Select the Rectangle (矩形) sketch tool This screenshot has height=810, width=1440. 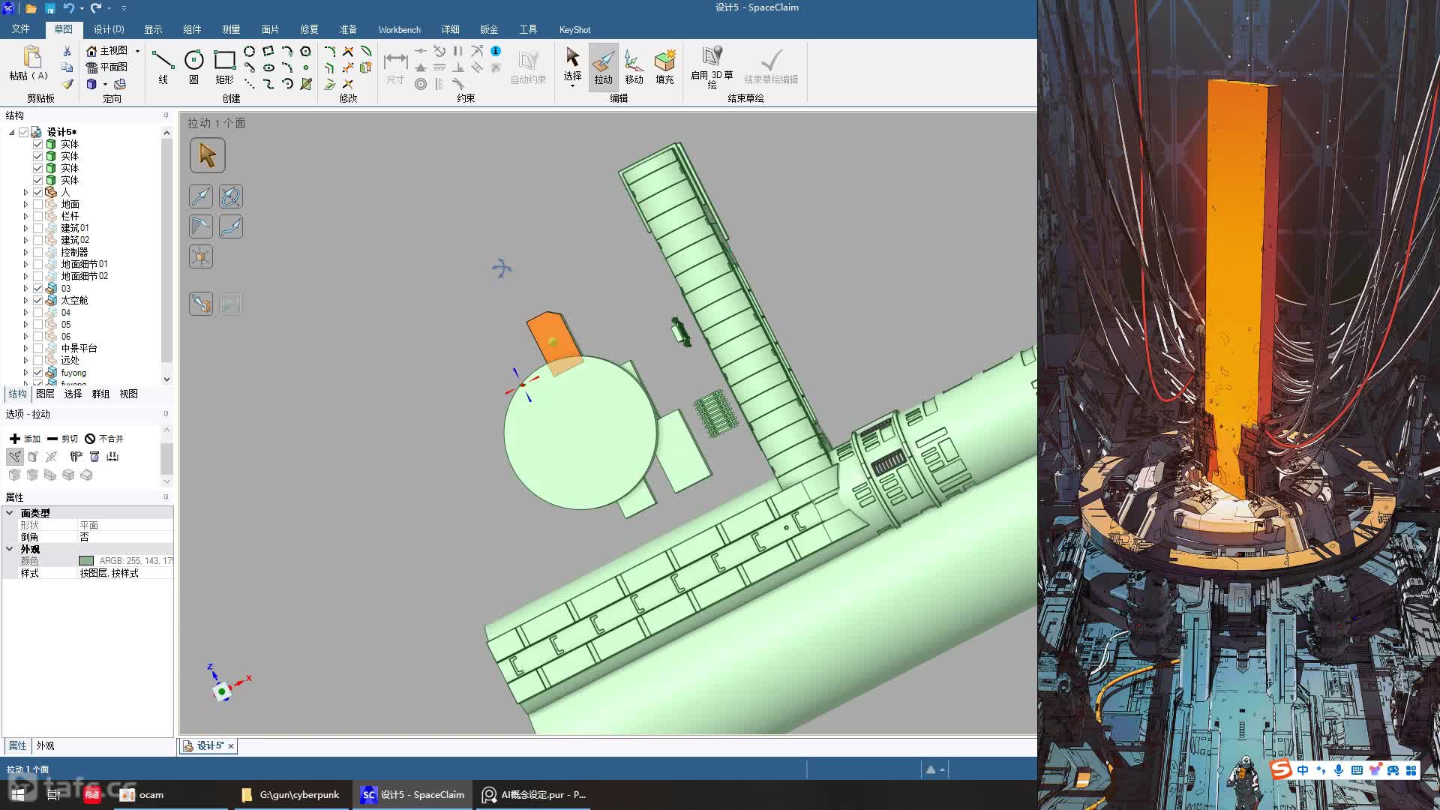point(224,66)
